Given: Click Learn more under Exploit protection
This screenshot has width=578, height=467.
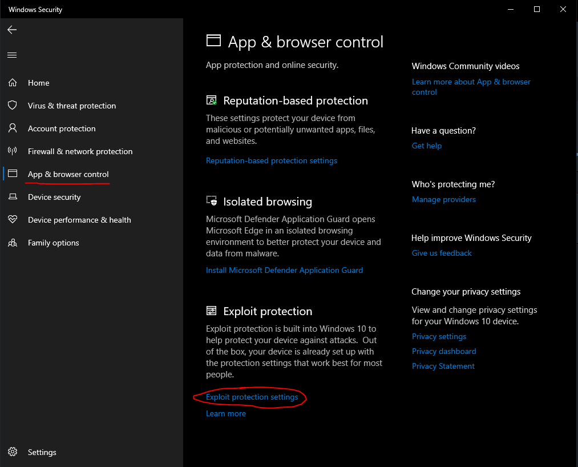Looking at the screenshot, I should pos(226,413).
